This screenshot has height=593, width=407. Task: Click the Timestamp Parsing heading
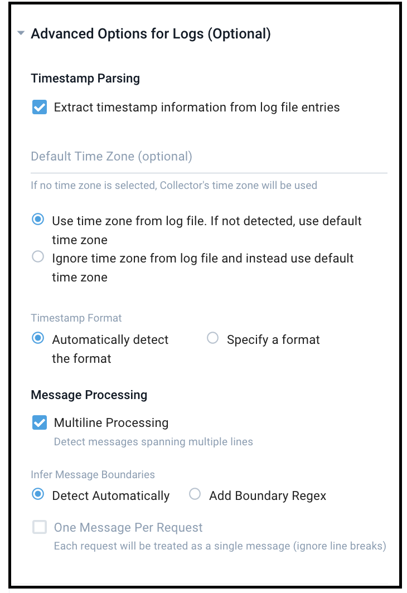pos(85,78)
